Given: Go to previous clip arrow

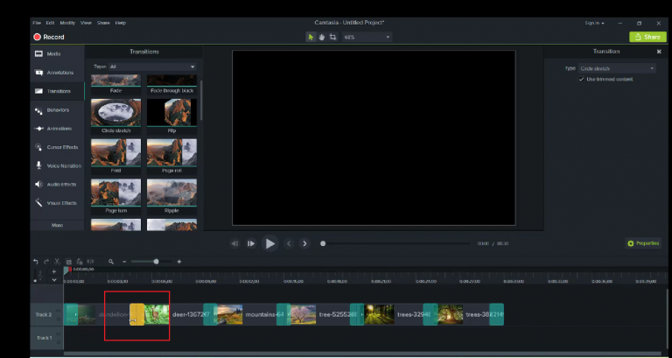Looking at the screenshot, I should click(289, 243).
